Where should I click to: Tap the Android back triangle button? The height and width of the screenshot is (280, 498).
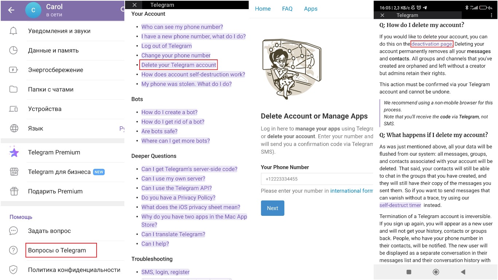pos(463,272)
